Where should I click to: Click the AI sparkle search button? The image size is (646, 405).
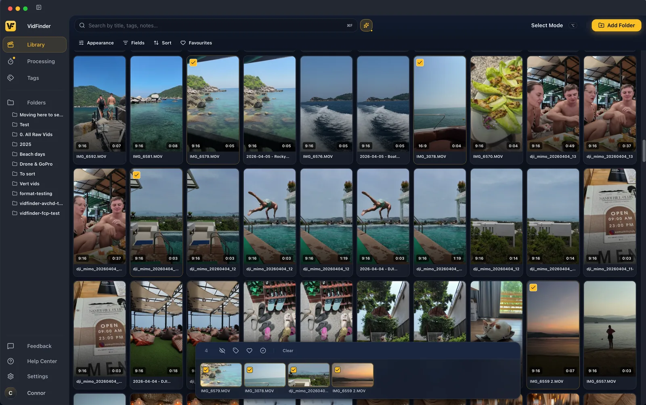click(x=366, y=25)
